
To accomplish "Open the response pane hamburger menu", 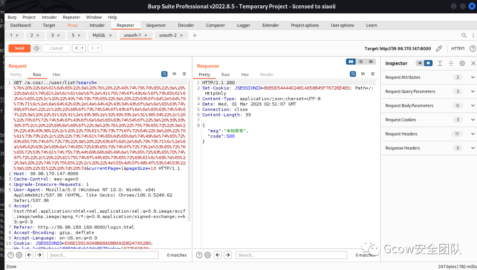I will pyautogui.click(x=373, y=74).
